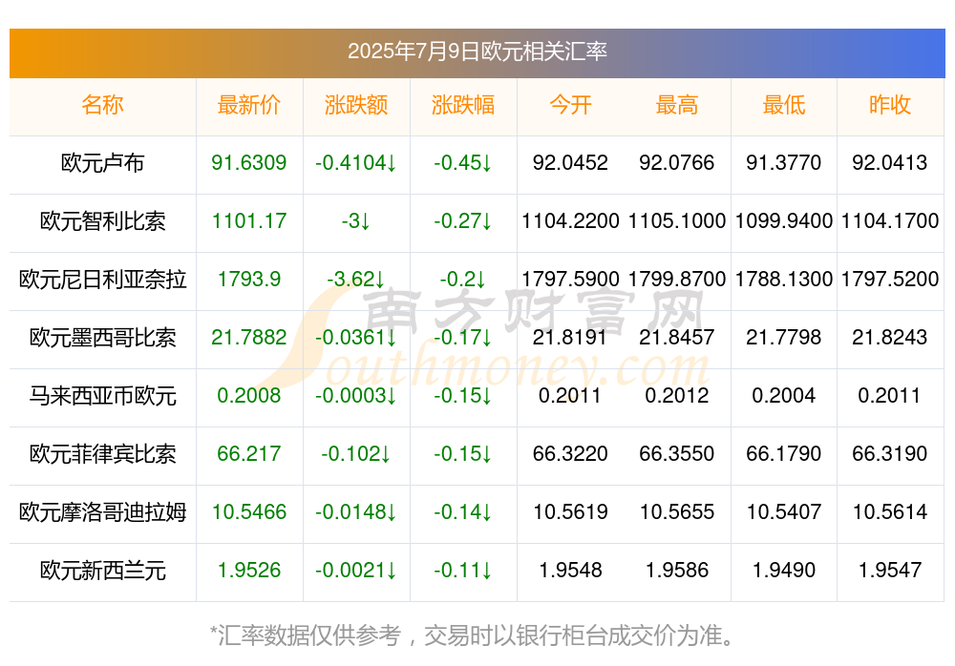955x666 pixels.
Task: Click the row name 欧元尼日利亚奈拉
Action: click(102, 280)
